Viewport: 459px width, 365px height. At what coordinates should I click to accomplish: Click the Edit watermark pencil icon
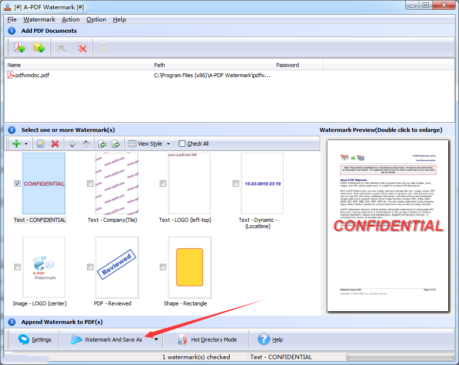pyautogui.click(x=41, y=144)
